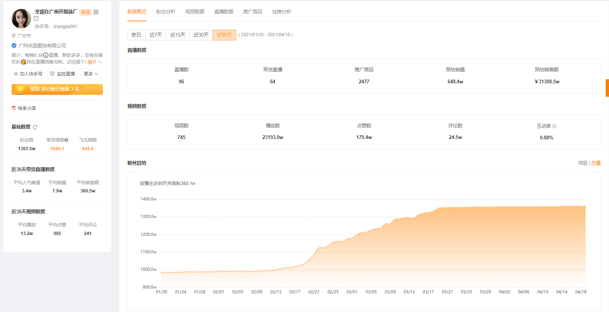
Task: Select the 近30天 time range
Action: pos(201,35)
